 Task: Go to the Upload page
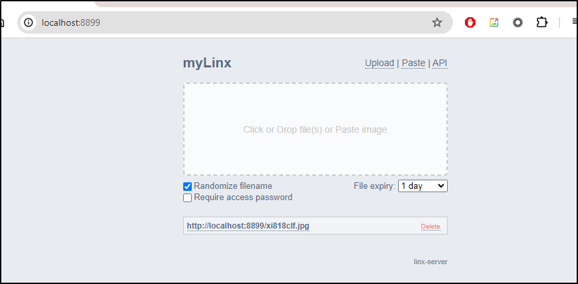point(380,63)
